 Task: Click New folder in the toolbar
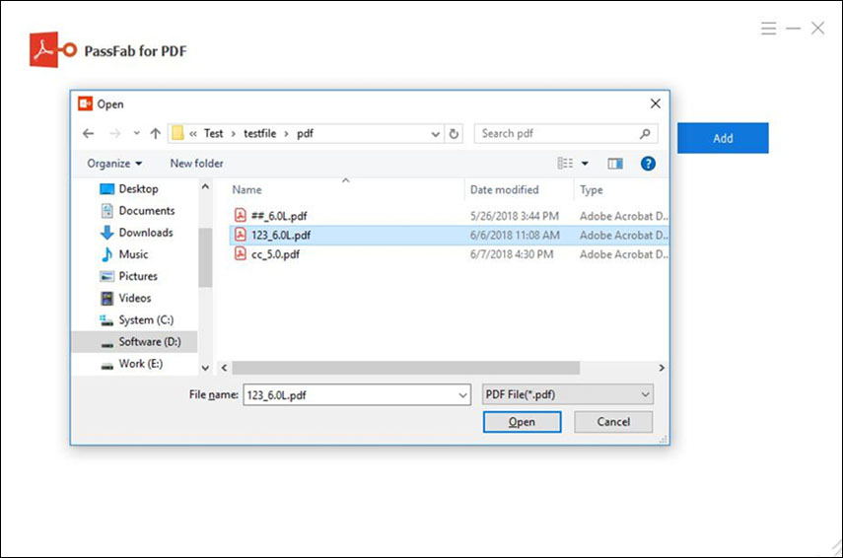point(196,163)
